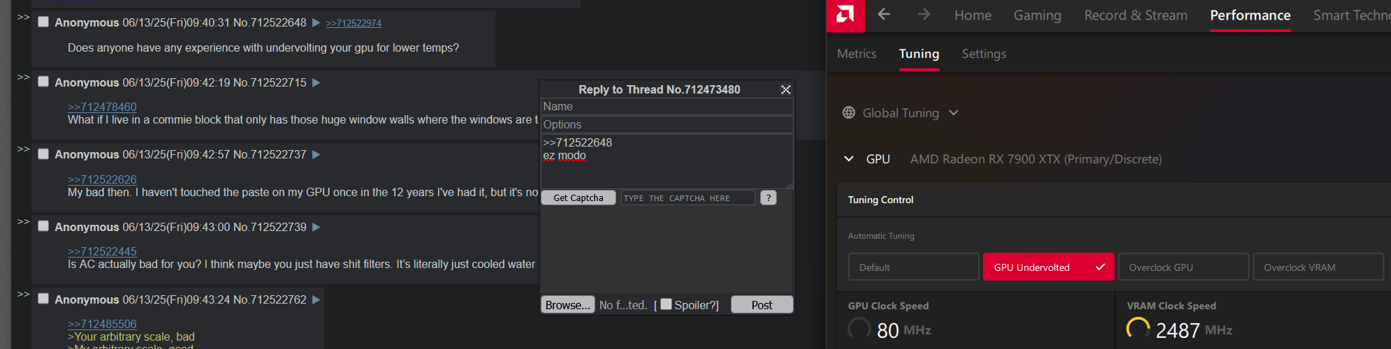Click the AMD Radeon RX 7900 XTX label

[x=1036, y=159]
